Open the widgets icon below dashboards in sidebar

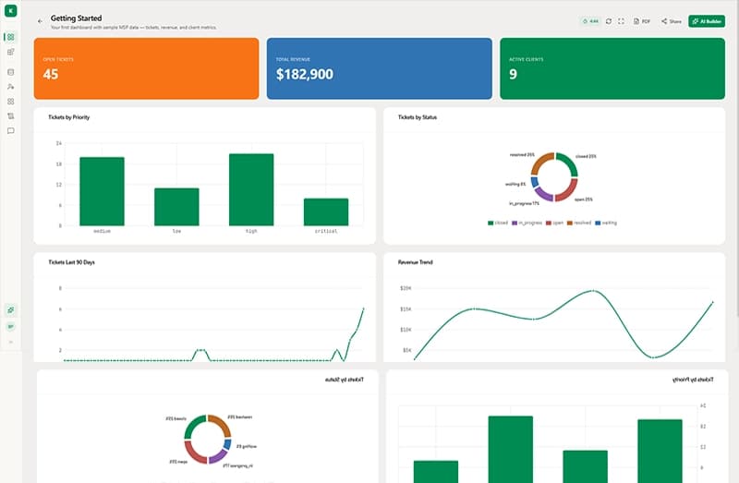click(x=10, y=52)
